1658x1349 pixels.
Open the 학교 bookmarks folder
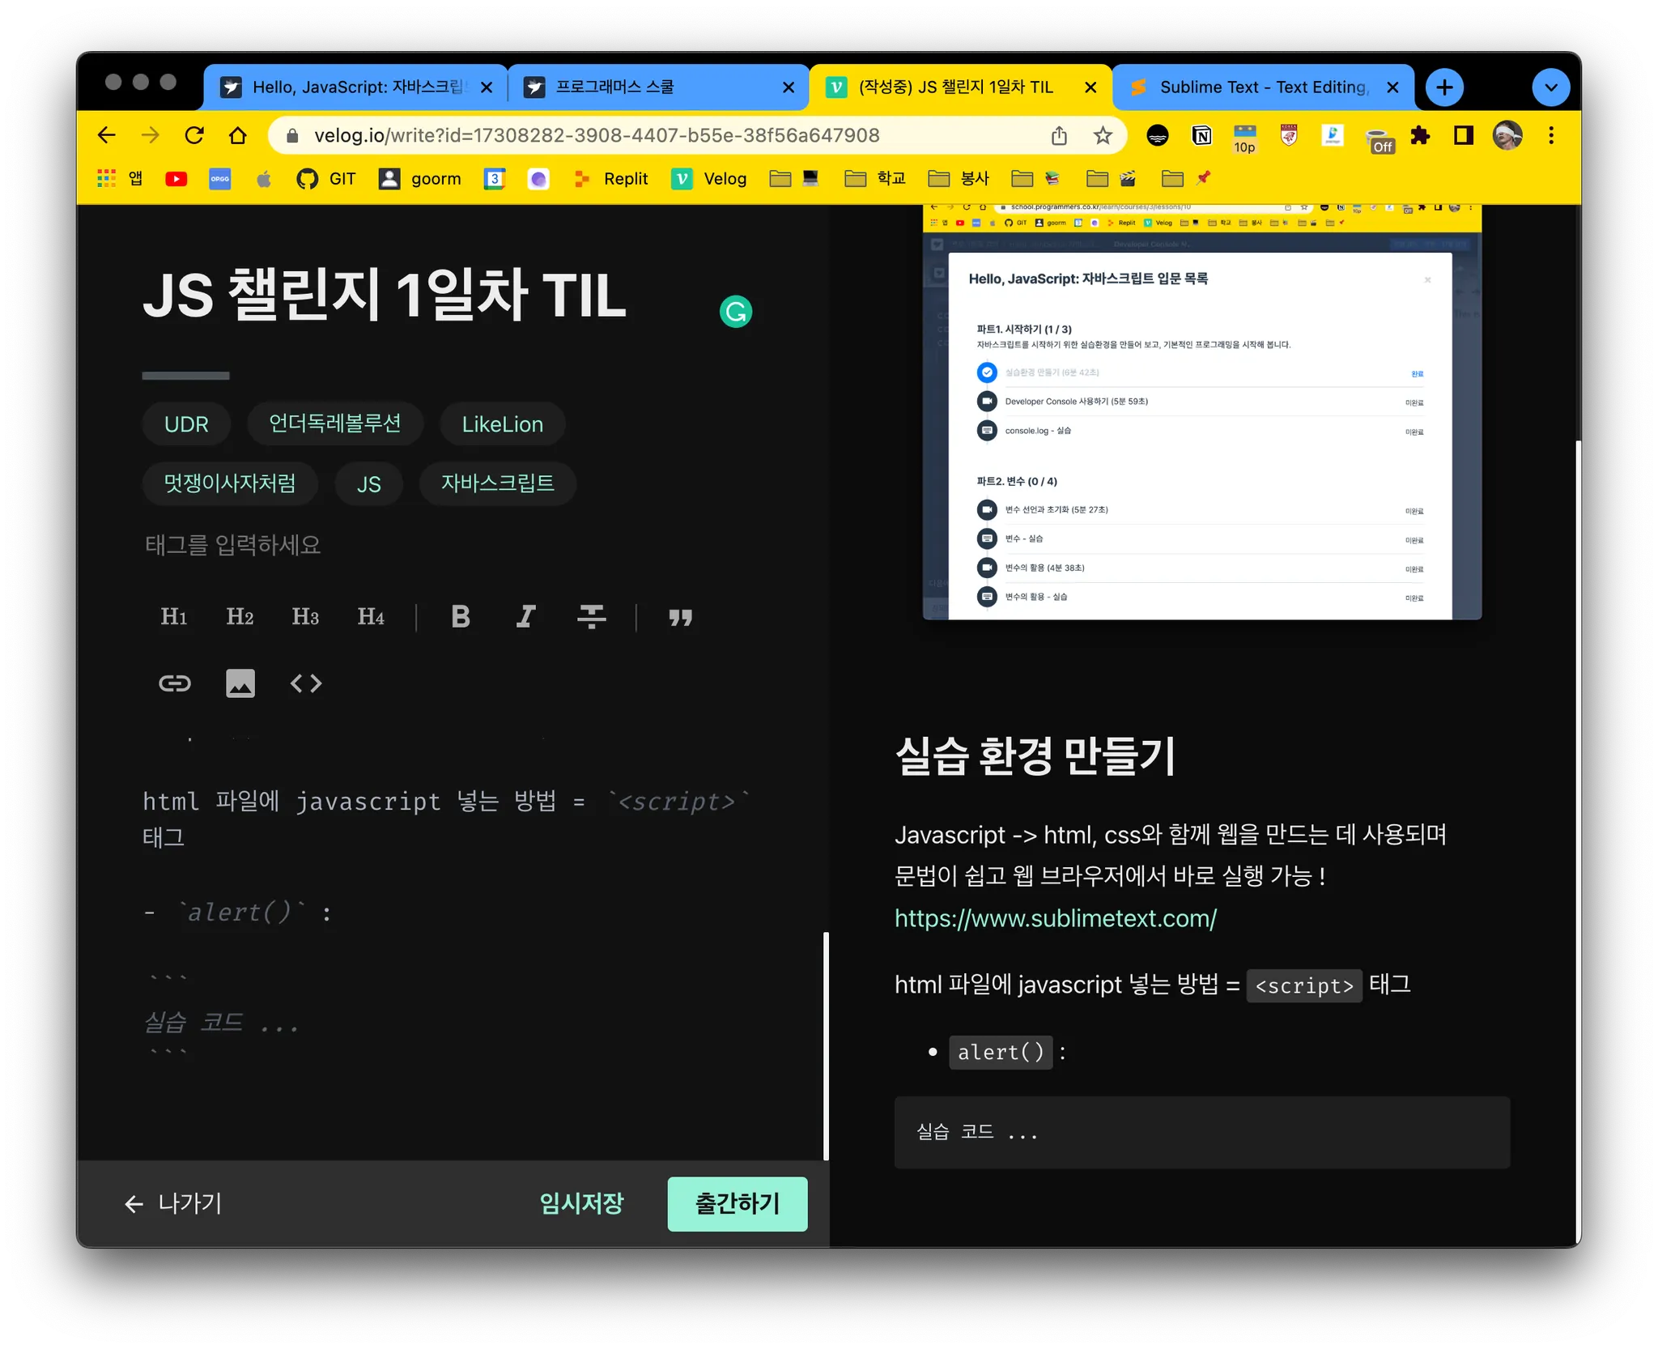point(875,178)
